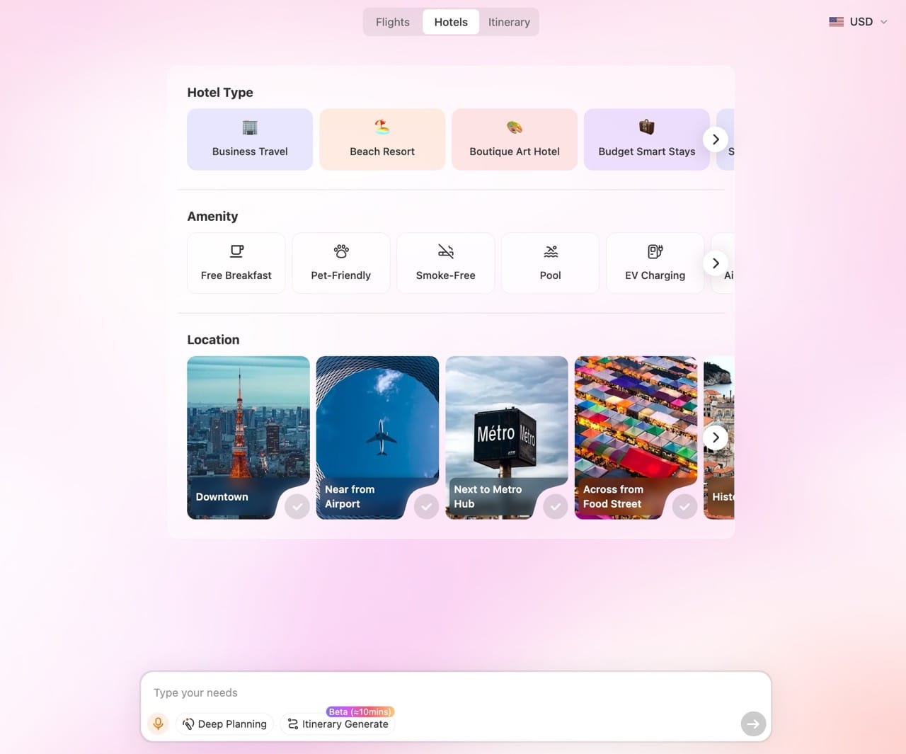Screen dimensions: 906x754
Task: Switch to the Flights tab
Action: (393, 22)
